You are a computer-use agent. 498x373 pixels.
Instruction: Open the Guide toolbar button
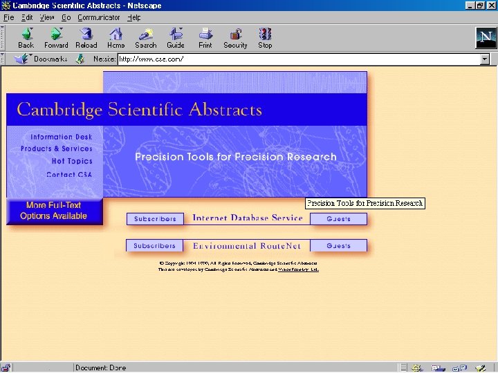176,38
